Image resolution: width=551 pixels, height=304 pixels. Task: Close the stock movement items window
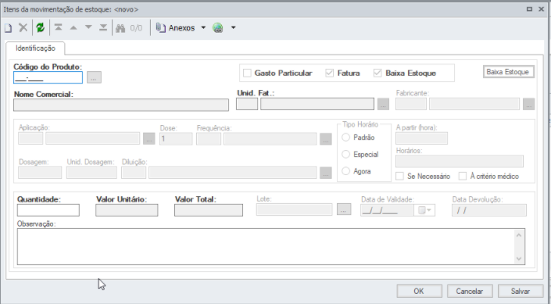pyautogui.click(x=541, y=9)
